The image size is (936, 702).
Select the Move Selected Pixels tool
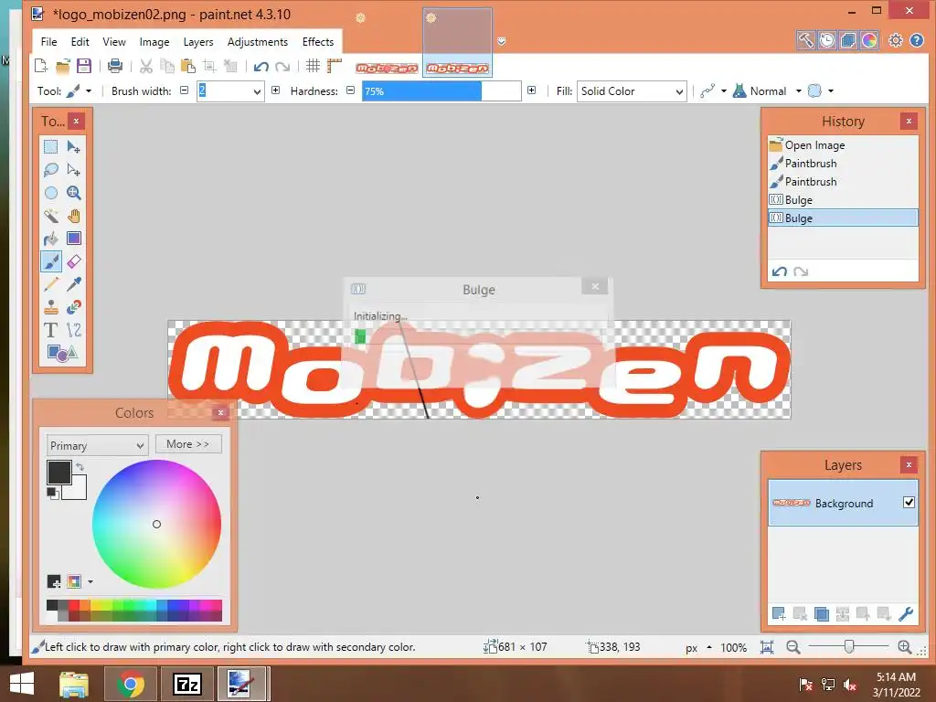point(73,147)
